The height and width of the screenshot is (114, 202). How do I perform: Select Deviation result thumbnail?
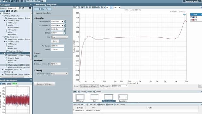123,98
